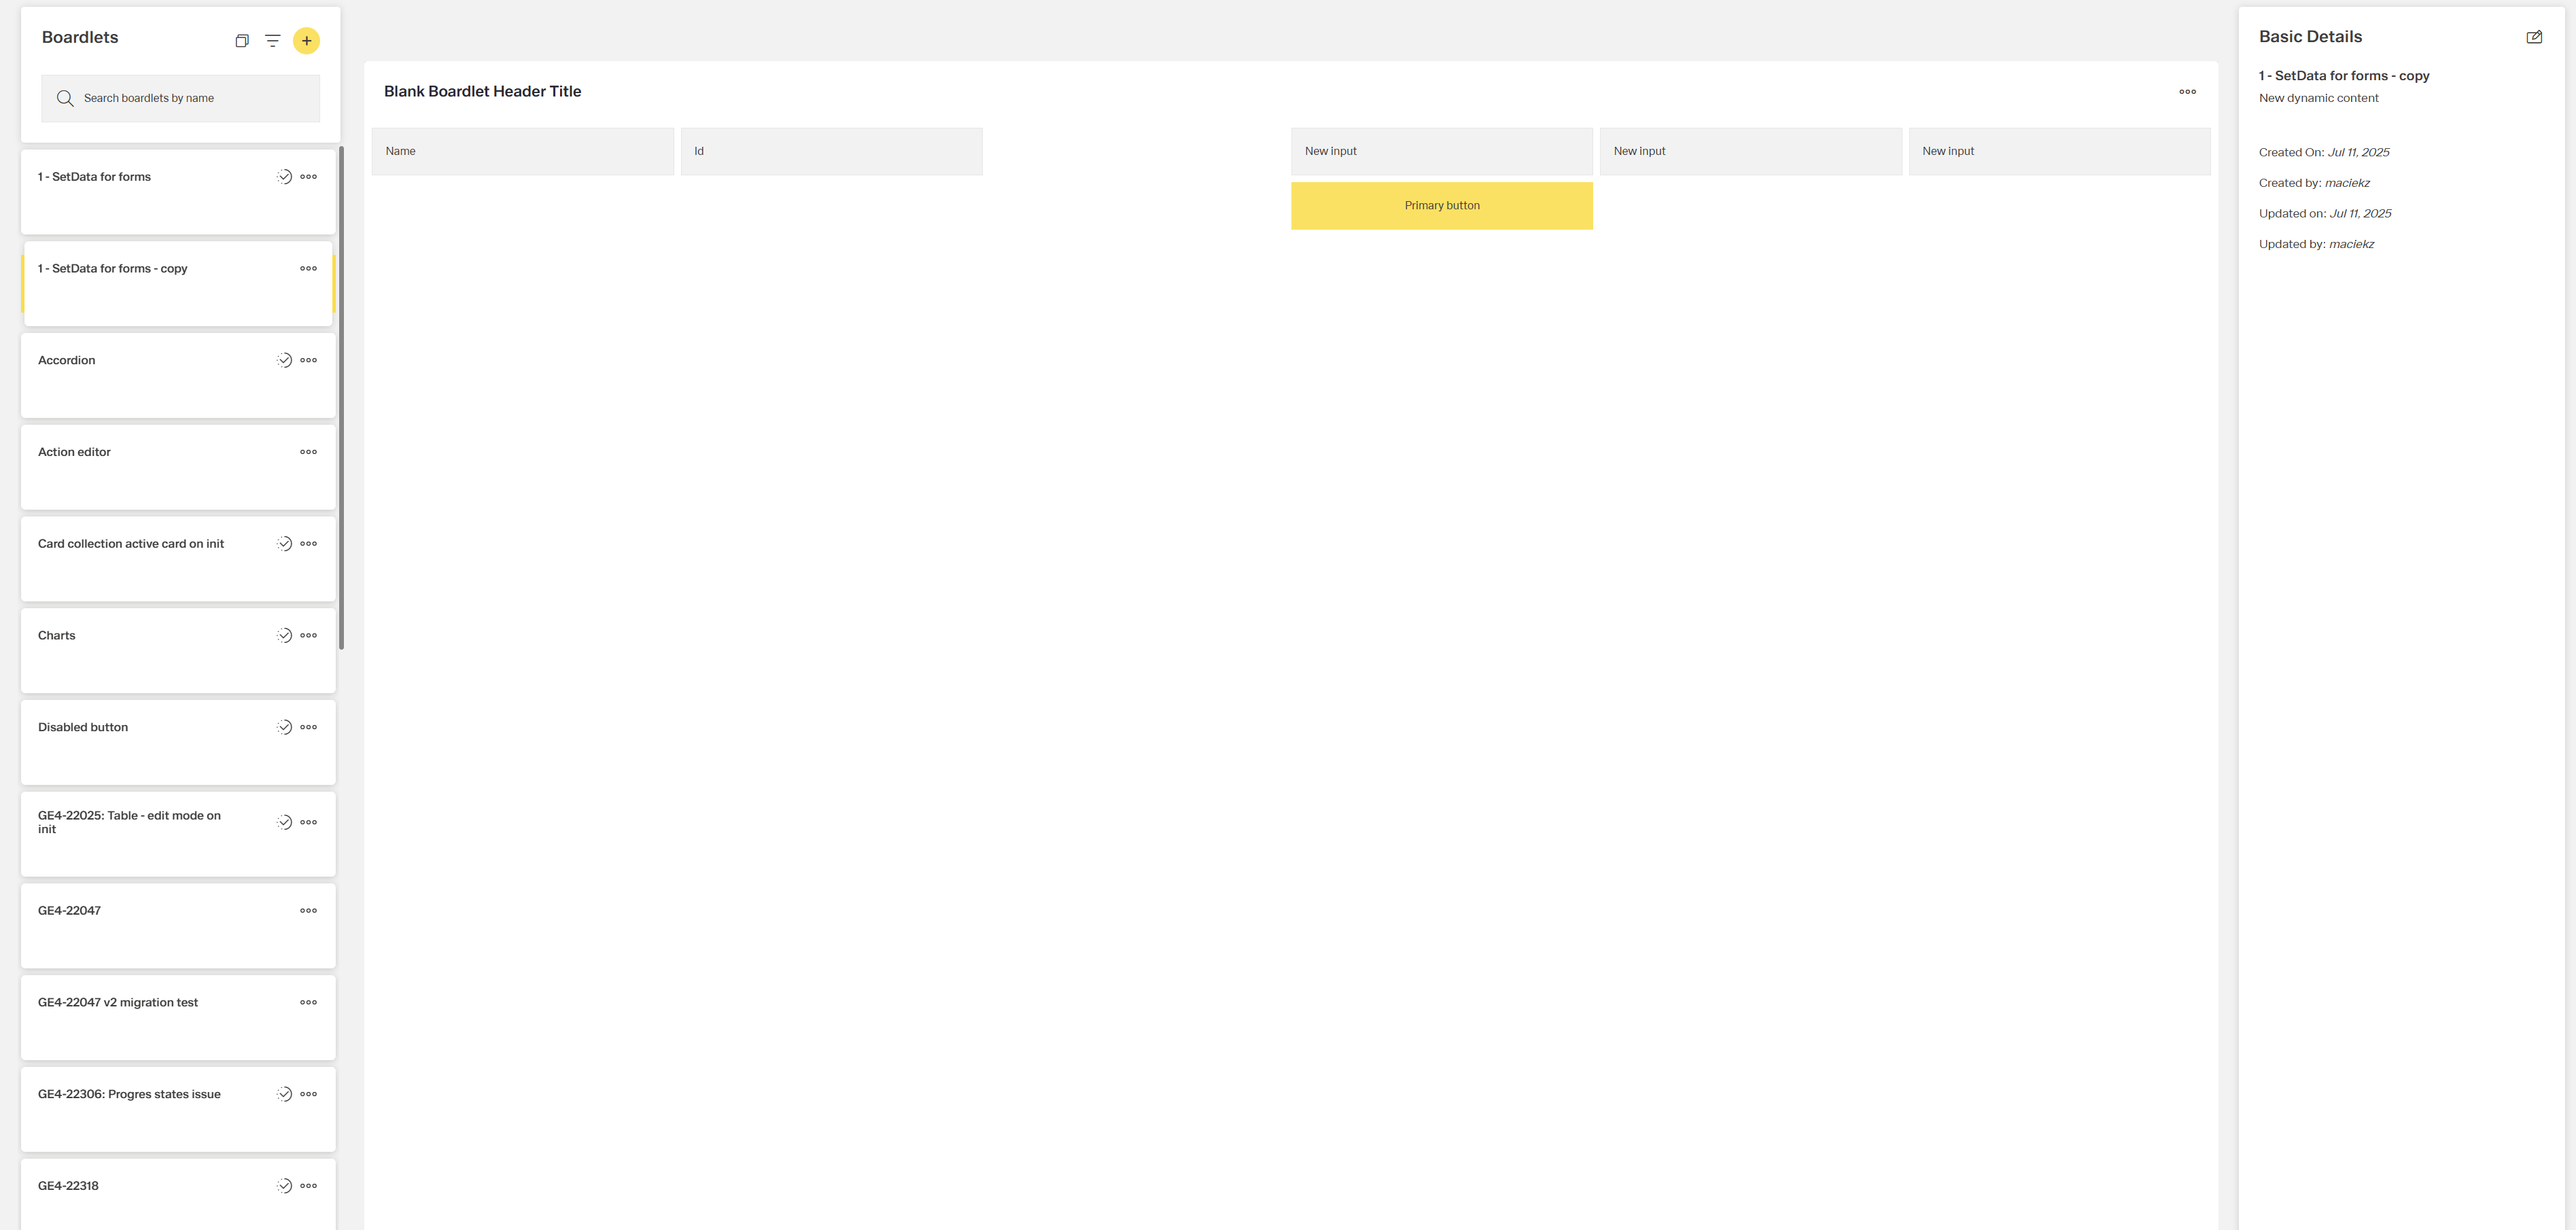Click the Search boardlets by name field
Screen dimensions: 2576x1230
pos(180,98)
